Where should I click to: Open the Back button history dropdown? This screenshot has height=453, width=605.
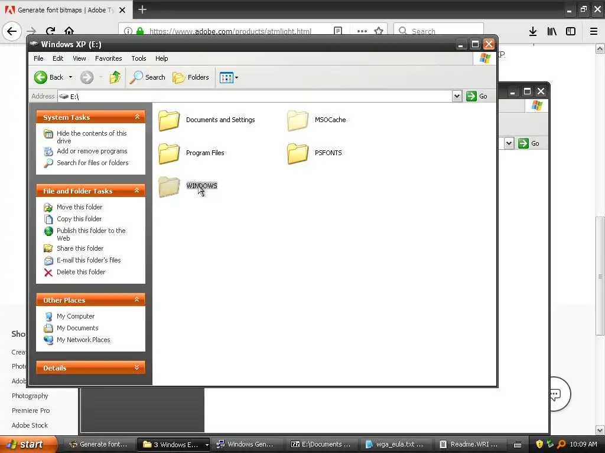pyautogui.click(x=71, y=77)
